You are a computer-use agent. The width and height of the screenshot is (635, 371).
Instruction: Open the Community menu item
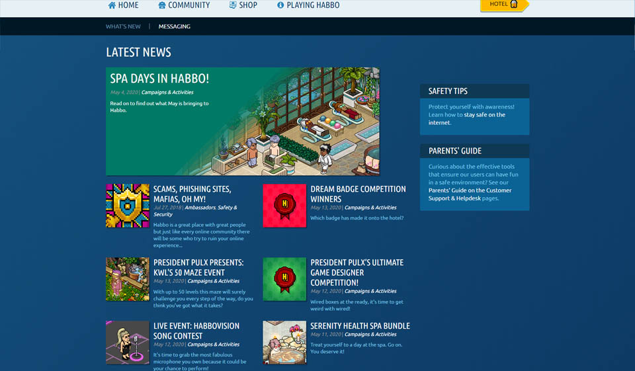coord(189,5)
